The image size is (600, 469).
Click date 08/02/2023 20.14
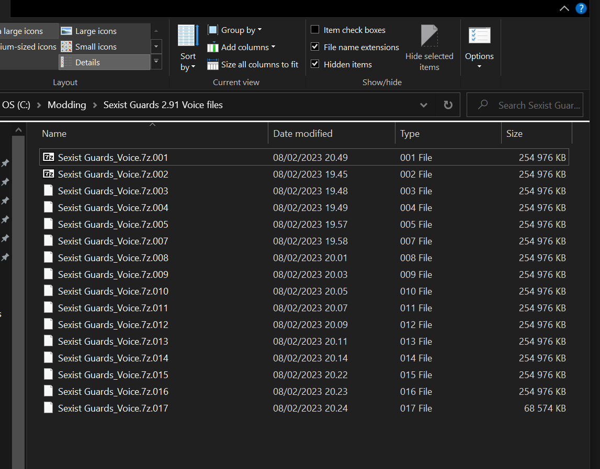point(310,358)
